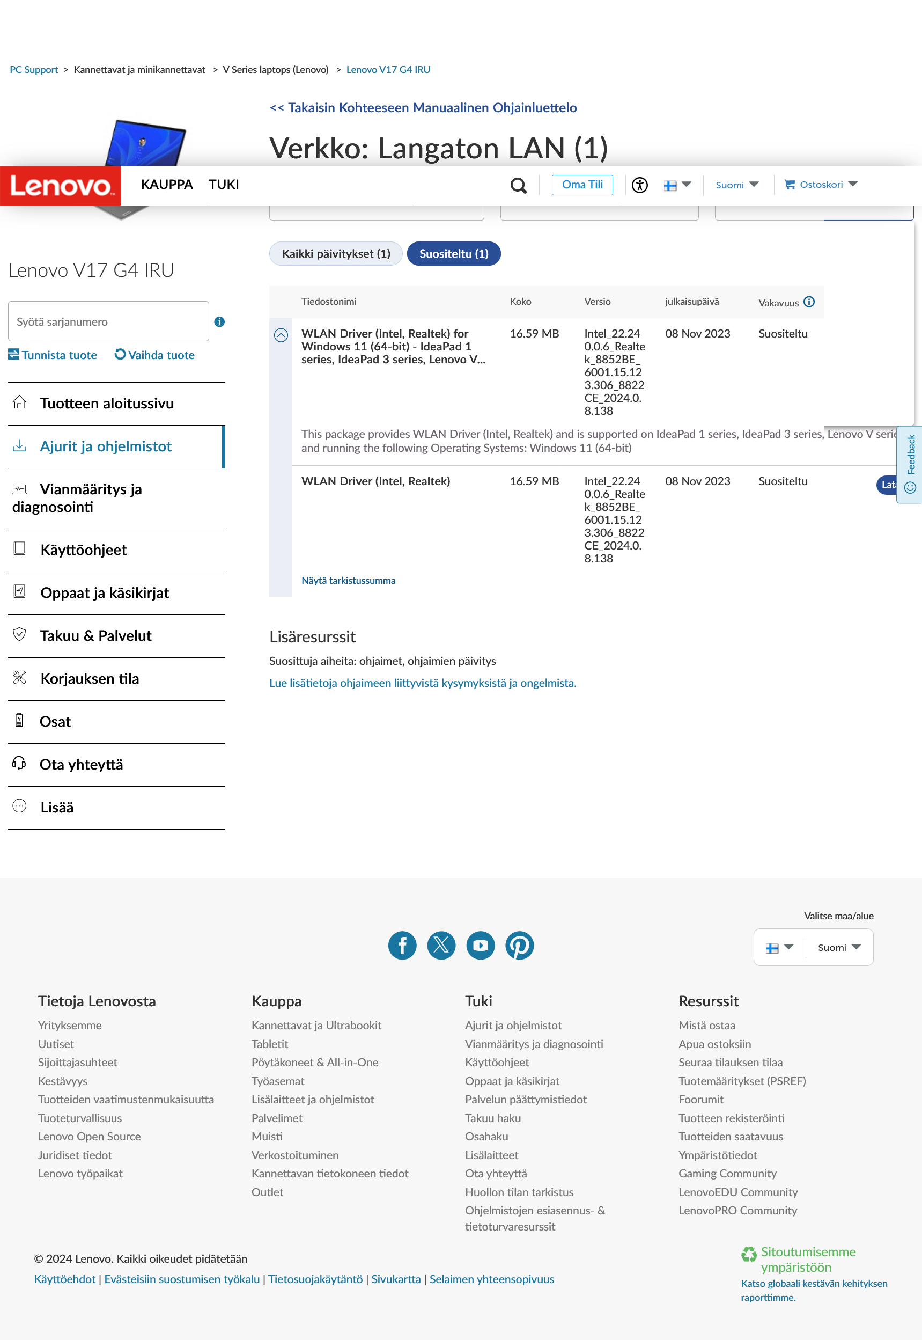Open the Gaming Community footer link
This screenshot has width=922, height=1340.
pyautogui.click(x=728, y=1174)
